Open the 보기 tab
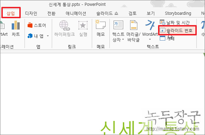The height and width of the screenshot is (135, 205). coord(150,13)
